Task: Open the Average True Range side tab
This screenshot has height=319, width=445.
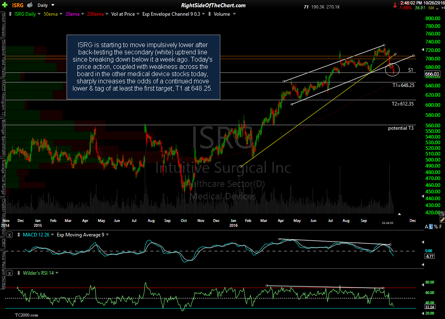Action: 3,177
